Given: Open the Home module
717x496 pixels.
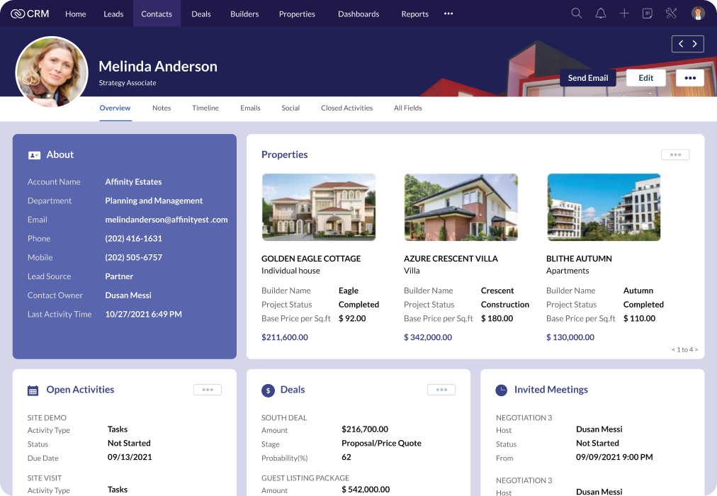Looking at the screenshot, I should click(x=75, y=14).
